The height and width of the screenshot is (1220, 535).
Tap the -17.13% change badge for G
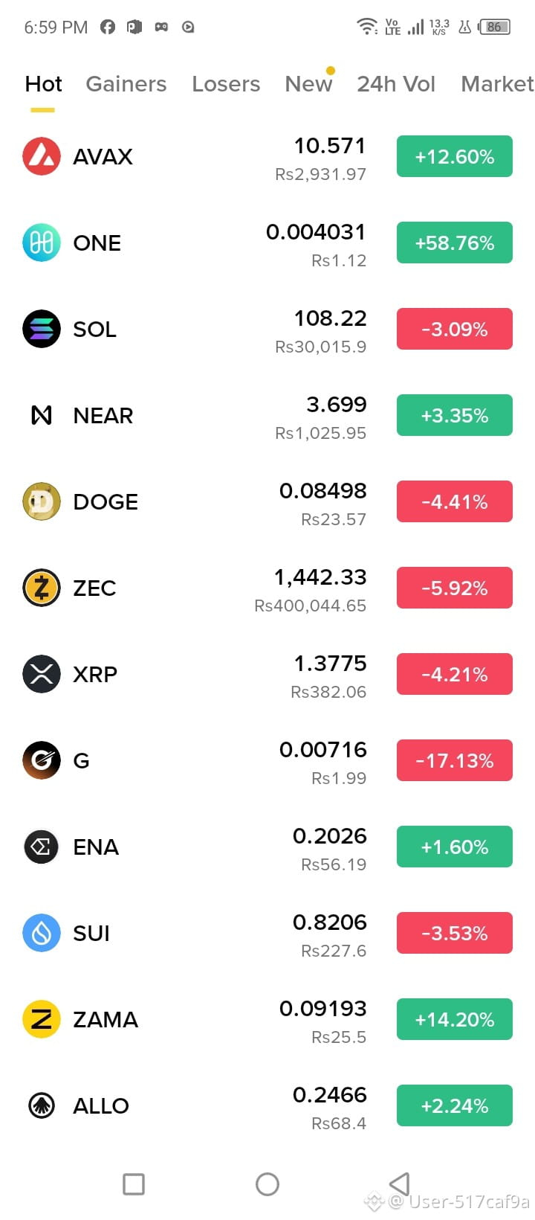[455, 760]
